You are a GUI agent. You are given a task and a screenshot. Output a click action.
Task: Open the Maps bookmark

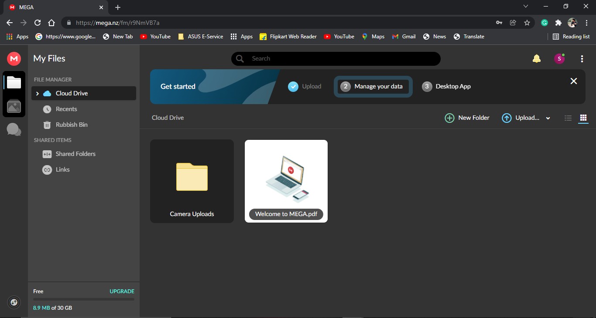373,37
